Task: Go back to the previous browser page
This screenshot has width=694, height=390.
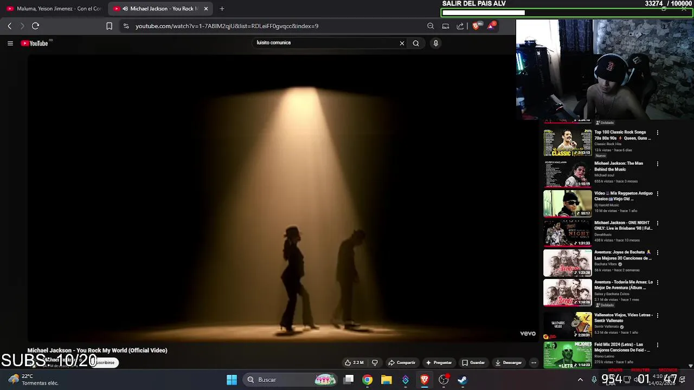Action: coord(9,26)
